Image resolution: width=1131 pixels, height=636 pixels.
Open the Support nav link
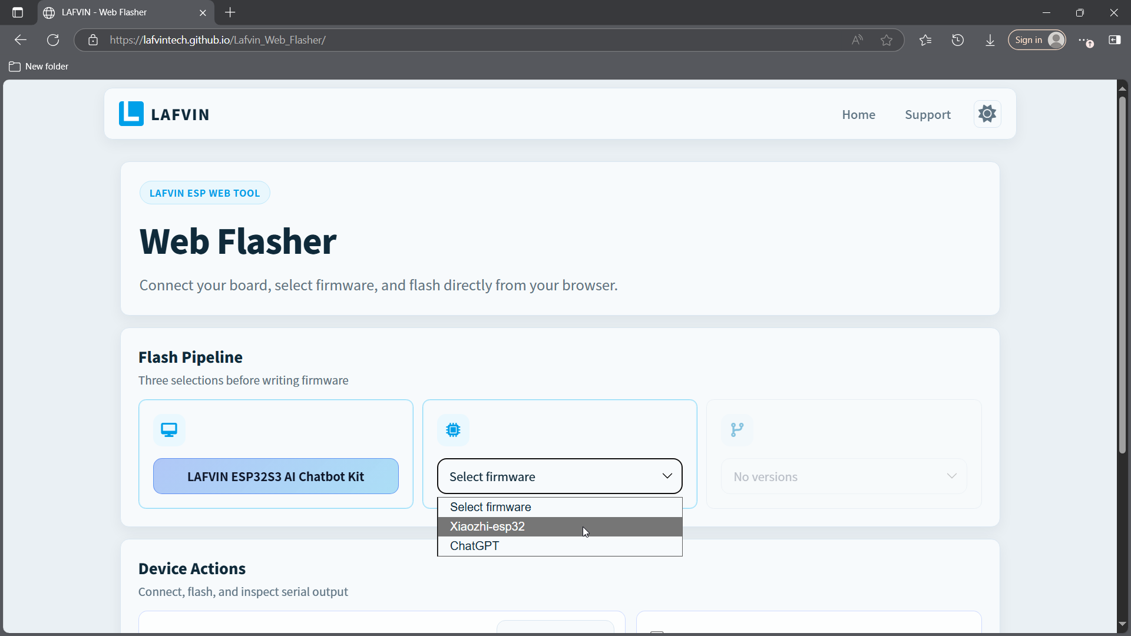click(928, 114)
